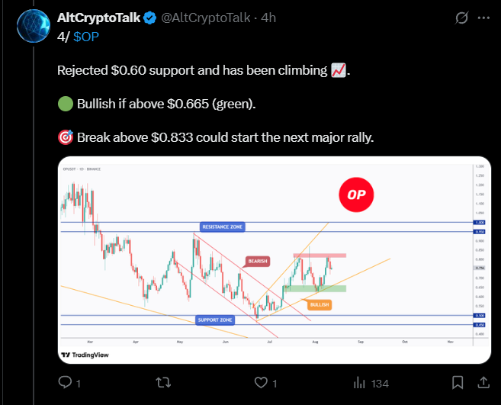Bookmark this tweet
Viewport: 501px width, 405px height.
458,382
